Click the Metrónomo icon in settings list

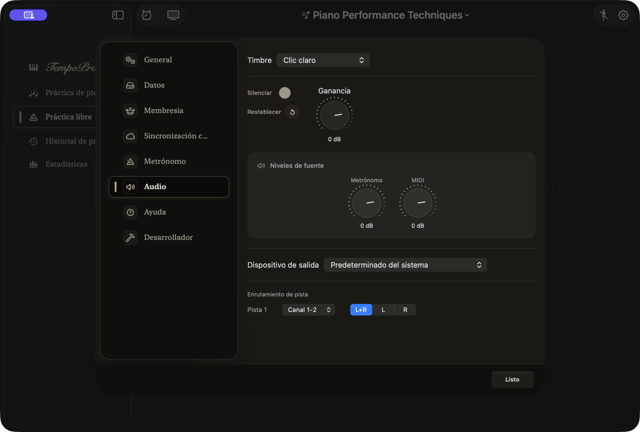coord(130,161)
